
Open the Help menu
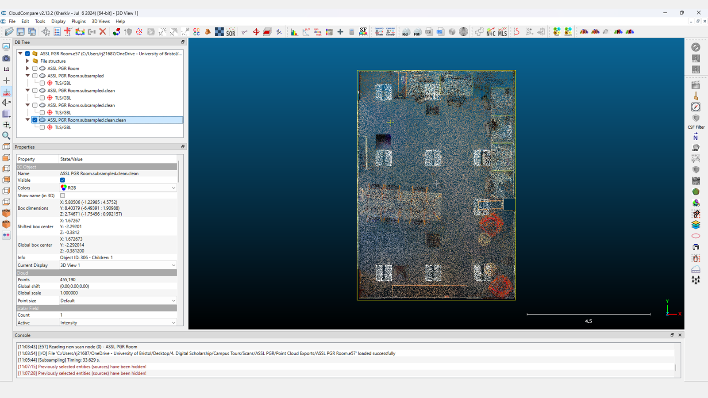click(x=120, y=21)
